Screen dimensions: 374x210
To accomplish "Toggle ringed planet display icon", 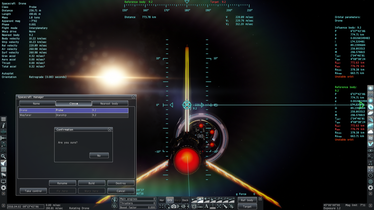I will pyautogui.click(x=371, y=113).
